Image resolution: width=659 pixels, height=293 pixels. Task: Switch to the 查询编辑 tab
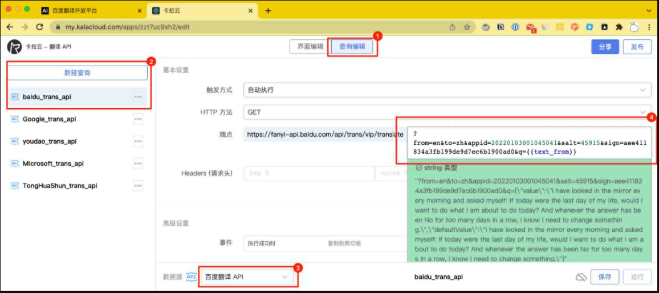click(352, 47)
